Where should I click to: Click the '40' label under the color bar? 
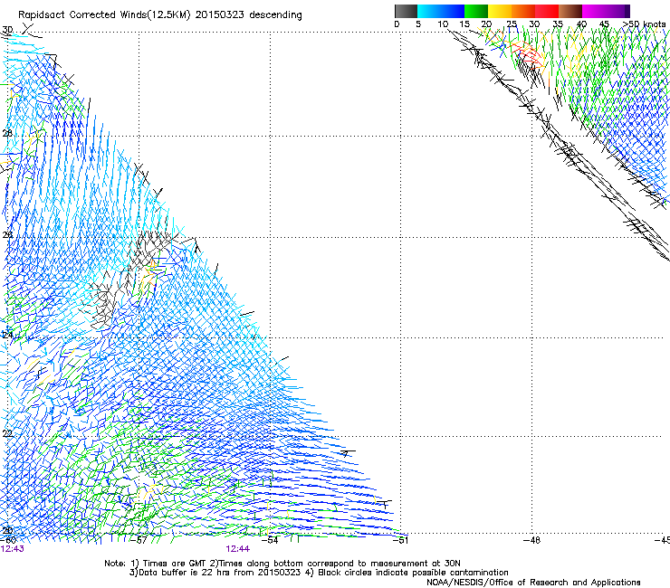click(x=581, y=24)
